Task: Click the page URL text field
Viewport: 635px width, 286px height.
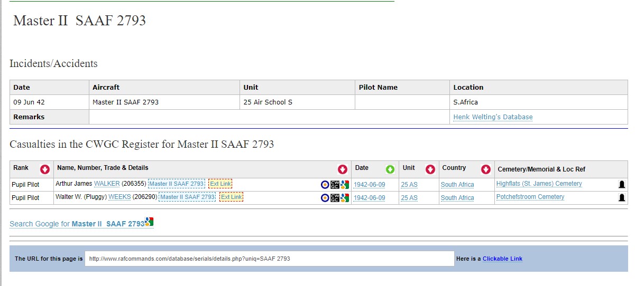Action: pyautogui.click(x=270, y=259)
